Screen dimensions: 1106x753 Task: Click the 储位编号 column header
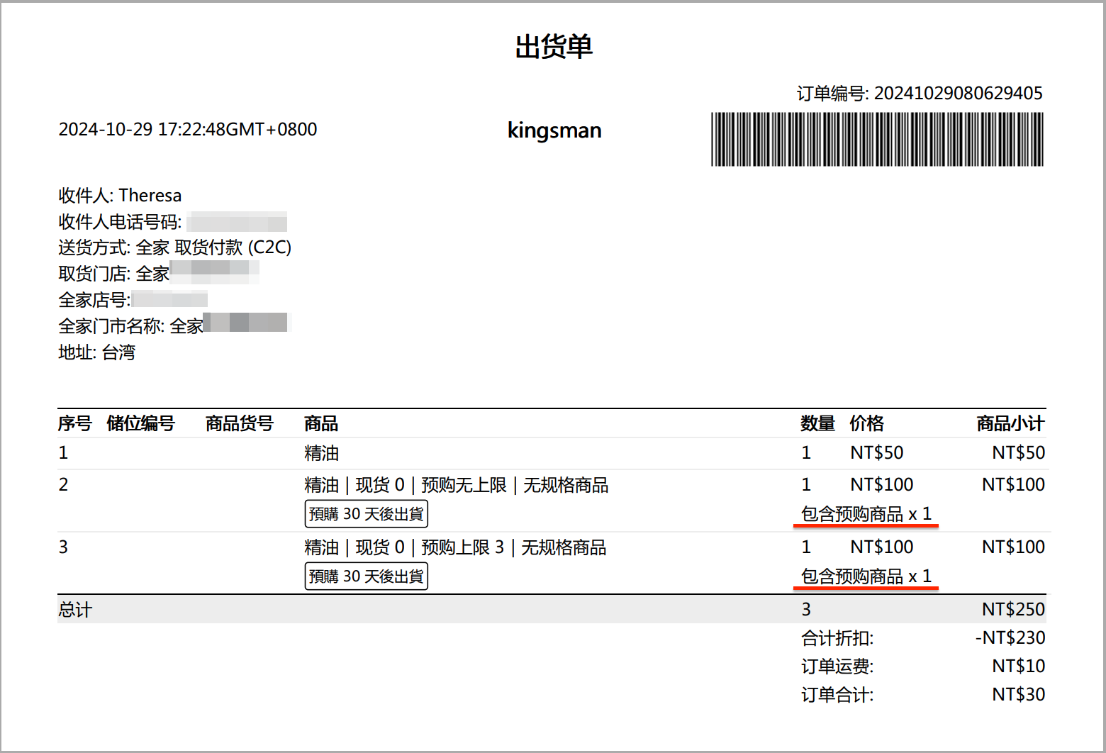tap(140, 423)
